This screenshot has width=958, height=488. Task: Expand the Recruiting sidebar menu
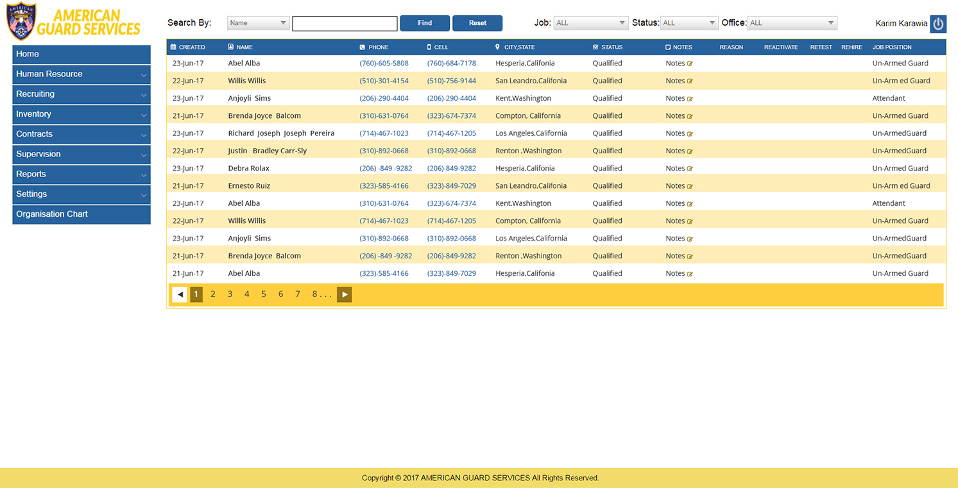click(x=81, y=94)
